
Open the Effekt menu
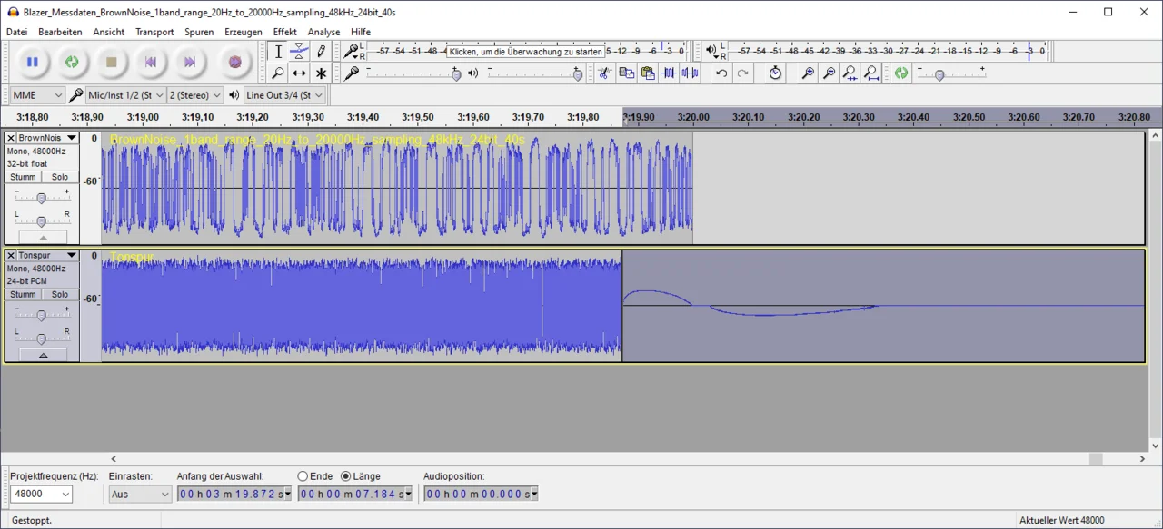284,32
